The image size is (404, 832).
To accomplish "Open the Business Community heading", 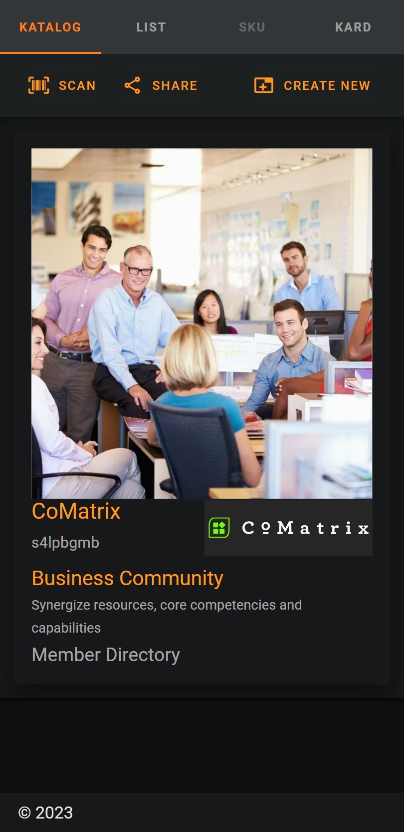I will 128,578.
